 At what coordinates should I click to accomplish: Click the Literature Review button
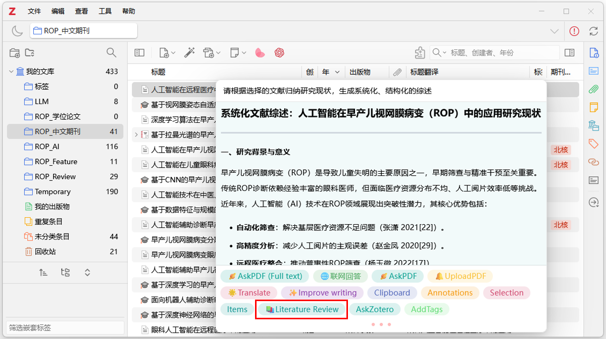pos(301,309)
